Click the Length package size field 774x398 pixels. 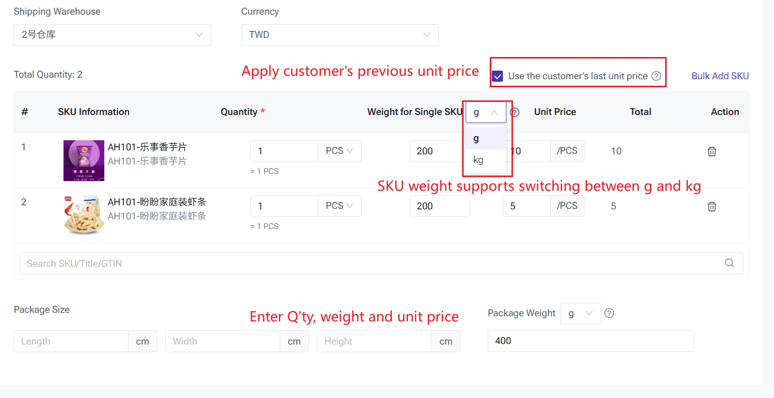(x=71, y=342)
